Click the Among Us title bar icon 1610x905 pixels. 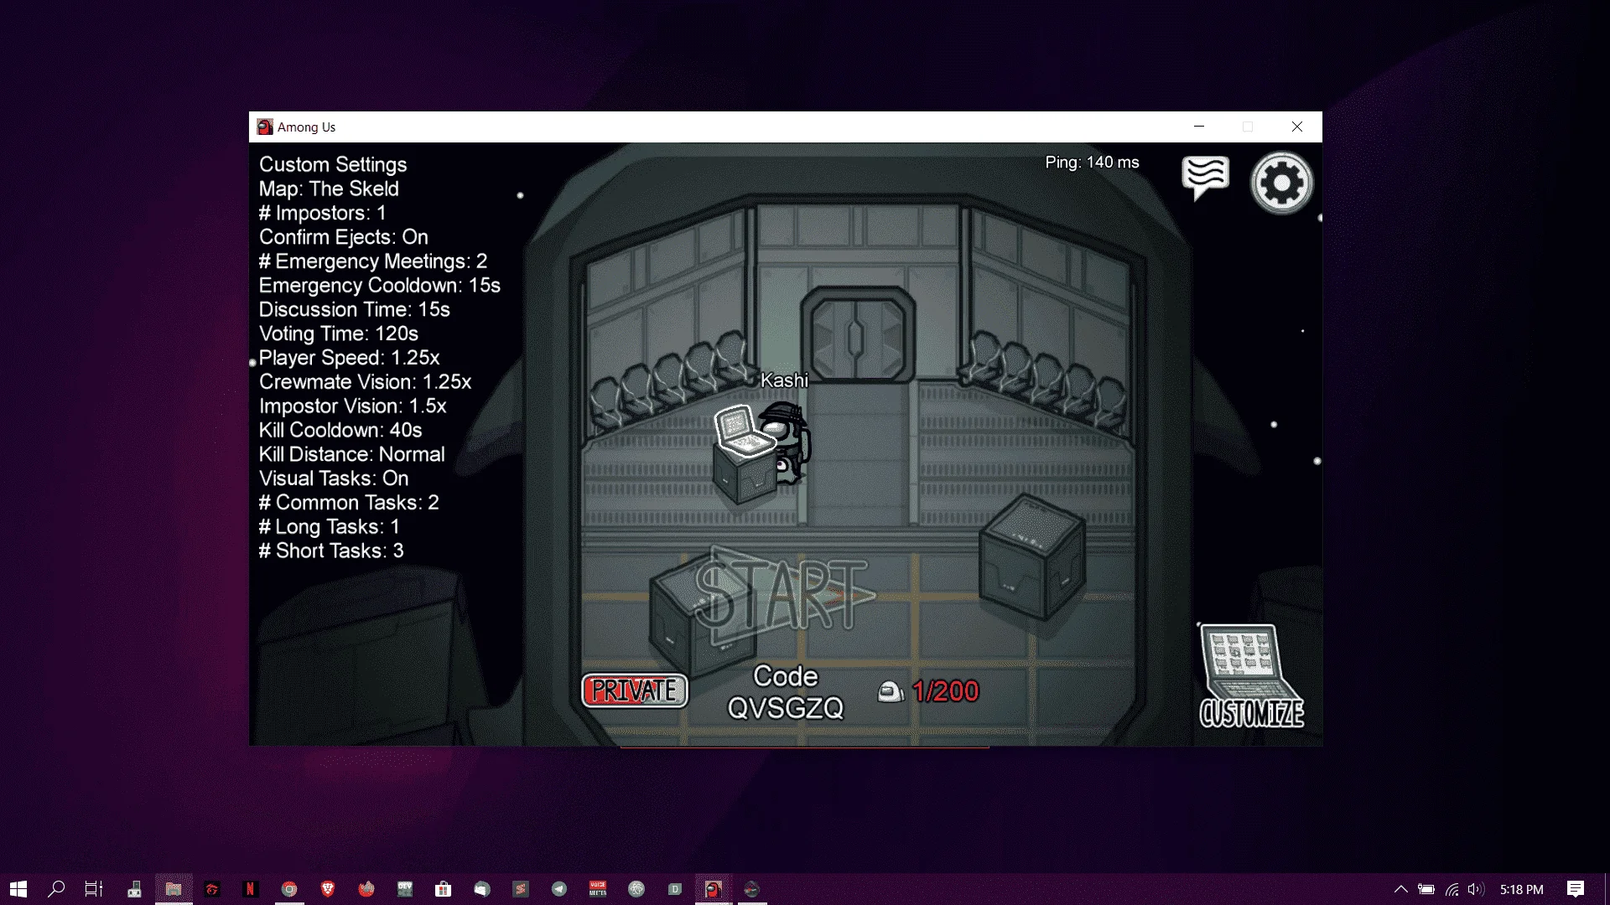point(265,127)
